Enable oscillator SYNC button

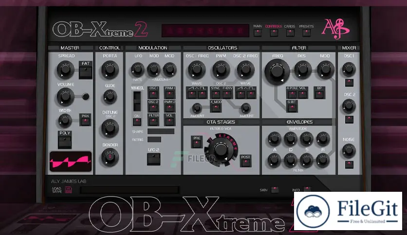[x=216, y=95]
